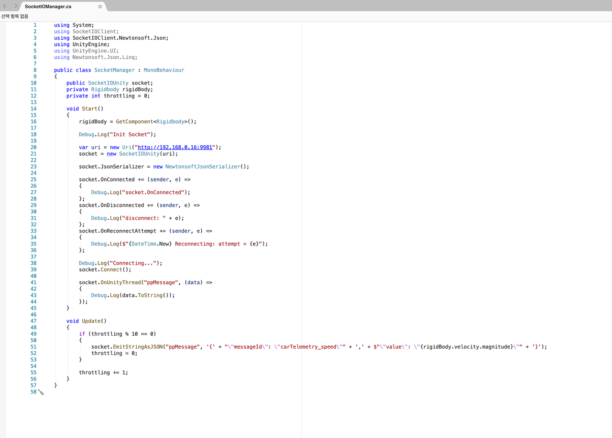Click line number 47 in the gutter
Image resolution: width=612 pixels, height=438 pixels.
point(33,321)
